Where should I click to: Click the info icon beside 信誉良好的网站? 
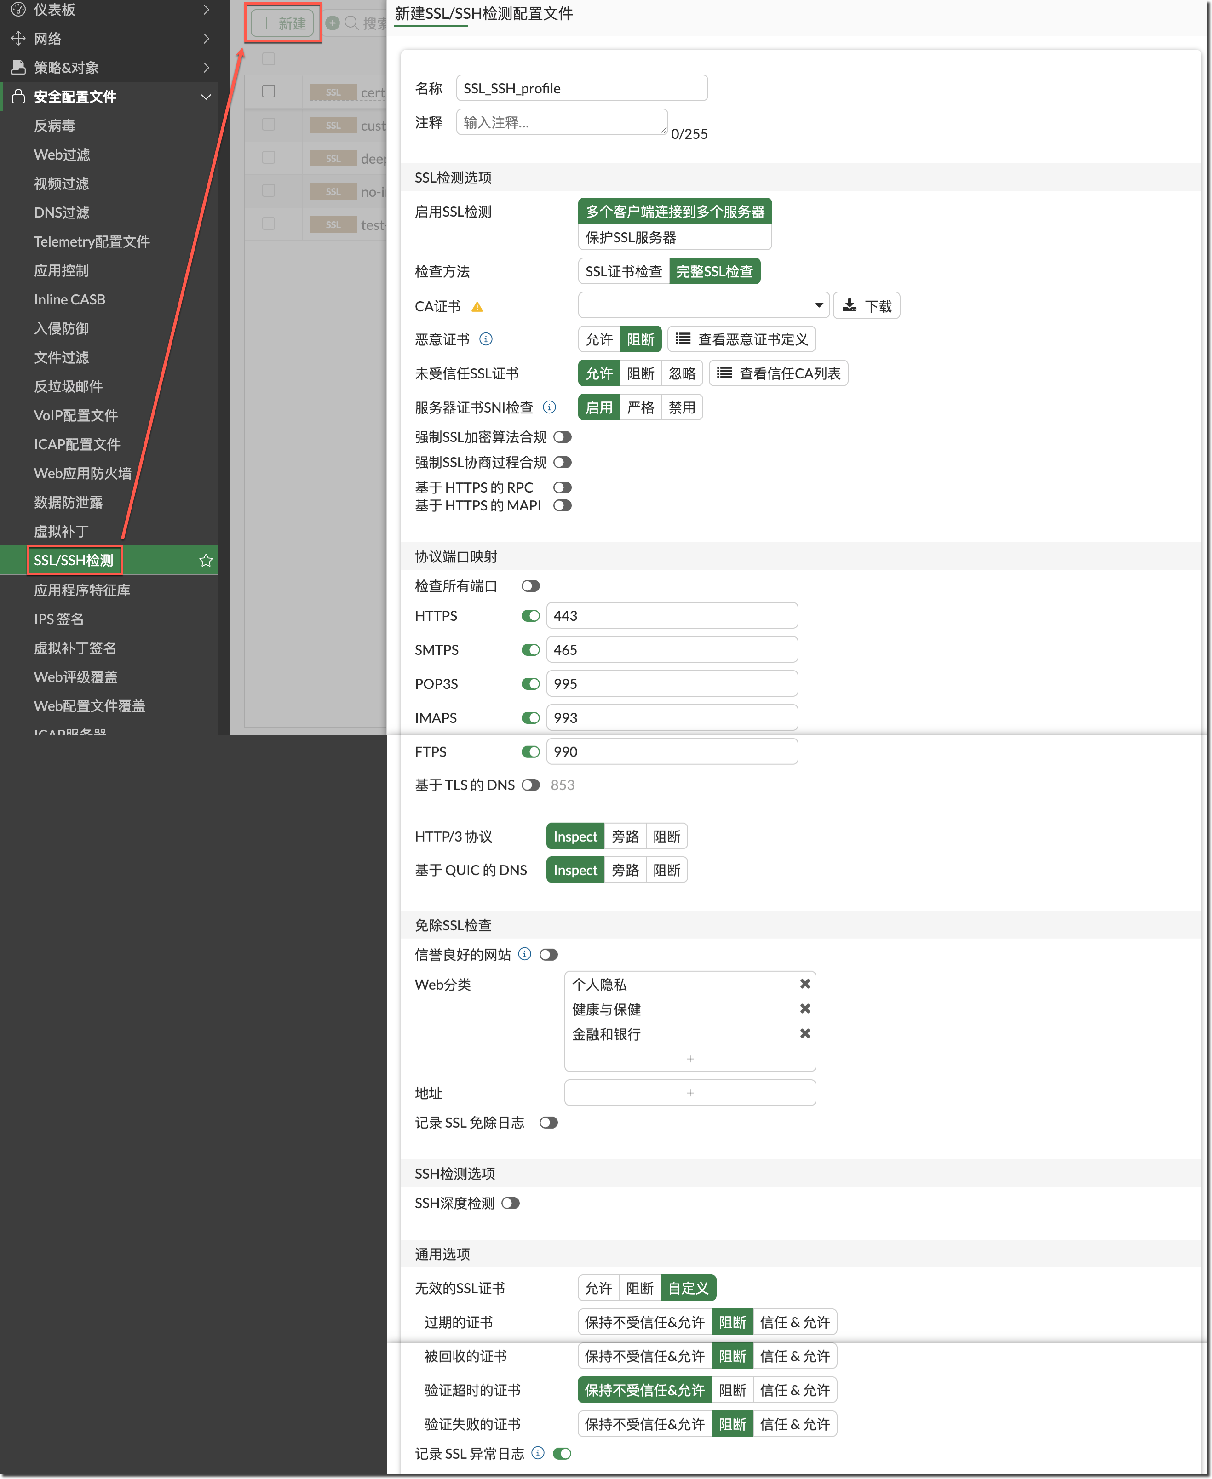[x=525, y=953]
